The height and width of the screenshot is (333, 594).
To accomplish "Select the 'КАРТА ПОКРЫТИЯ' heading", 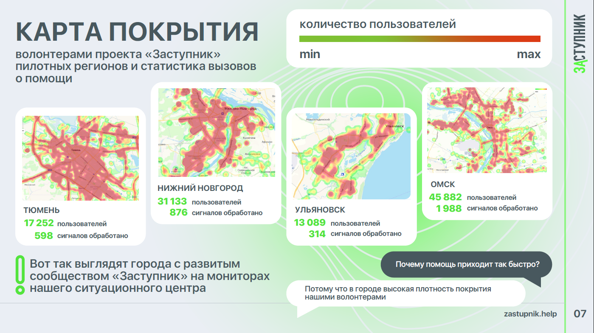I will pyautogui.click(x=137, y=31).
